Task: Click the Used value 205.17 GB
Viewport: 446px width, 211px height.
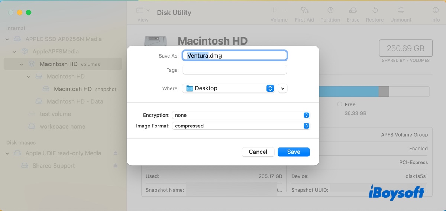Action: coord(271,176)
